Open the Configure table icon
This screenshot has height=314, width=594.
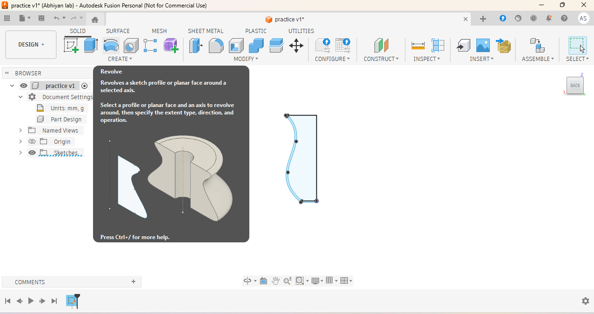[343, 46]
